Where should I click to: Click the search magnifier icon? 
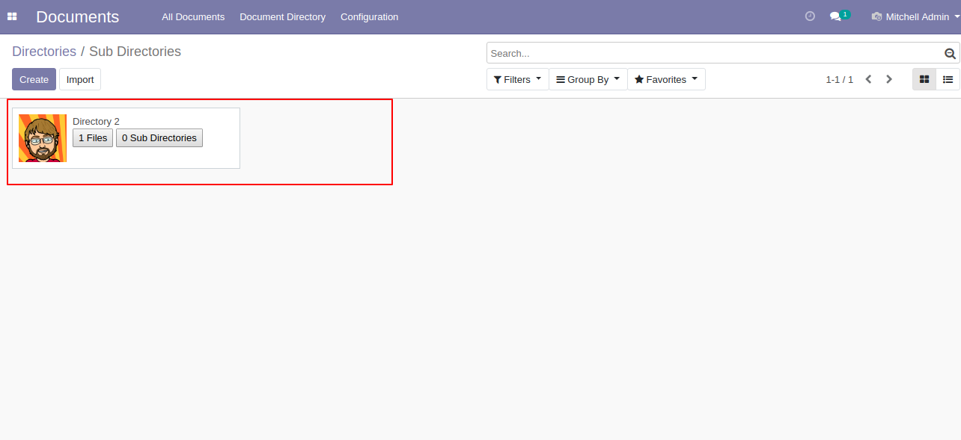tap(950, 53)
